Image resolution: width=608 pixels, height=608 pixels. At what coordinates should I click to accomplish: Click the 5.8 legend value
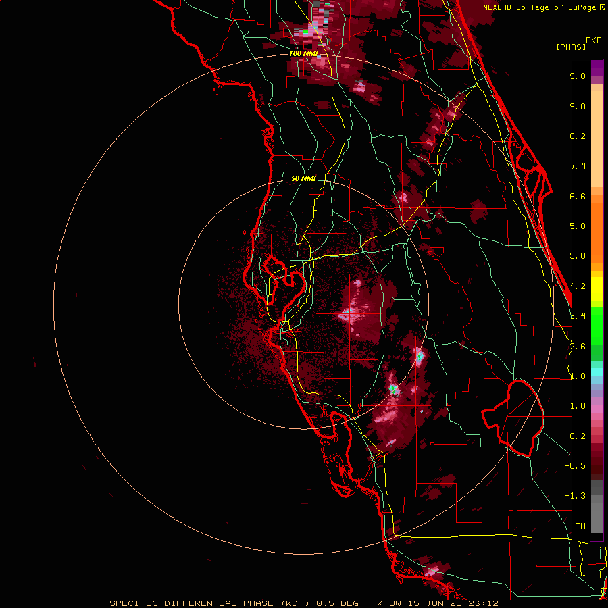click(578, 226)
